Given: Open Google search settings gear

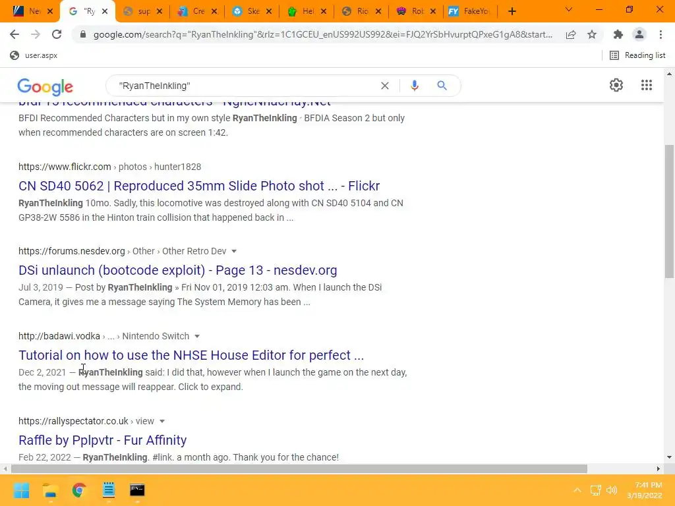Looking at the screenshot, I should (x=616, y=85).
